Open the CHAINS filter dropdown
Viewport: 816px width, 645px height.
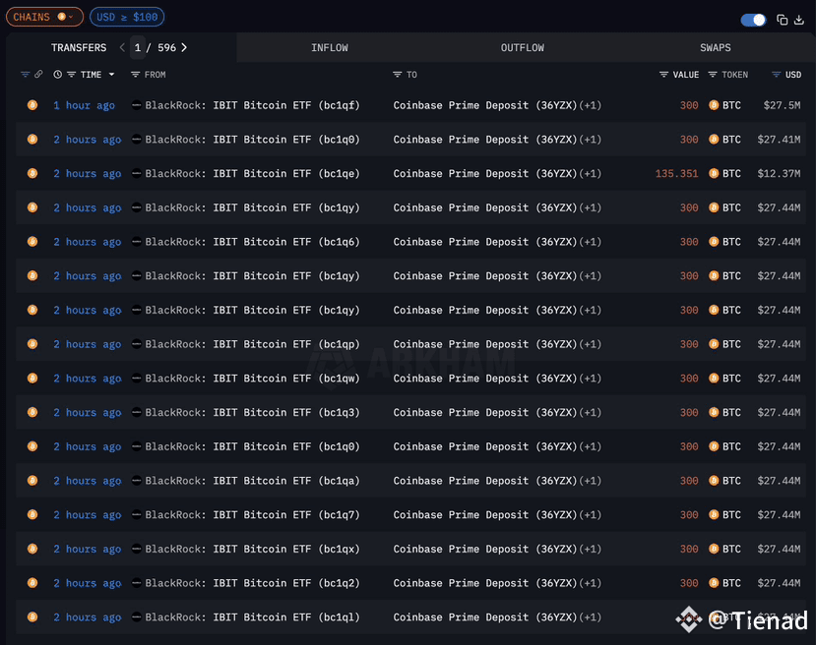pyautogui.click(x=44, y=17)
